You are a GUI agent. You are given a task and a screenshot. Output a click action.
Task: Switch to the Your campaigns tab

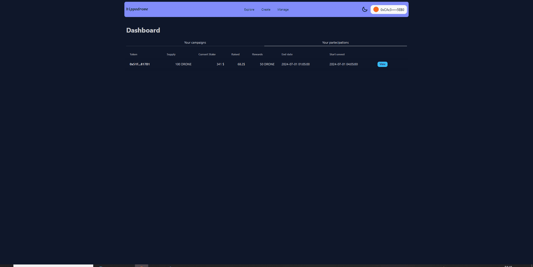[x=195, y=43]
